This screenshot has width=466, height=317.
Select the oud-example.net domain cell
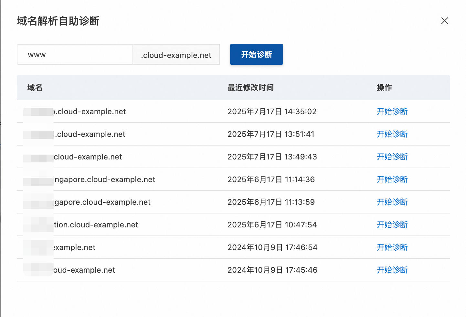(84, 270)
